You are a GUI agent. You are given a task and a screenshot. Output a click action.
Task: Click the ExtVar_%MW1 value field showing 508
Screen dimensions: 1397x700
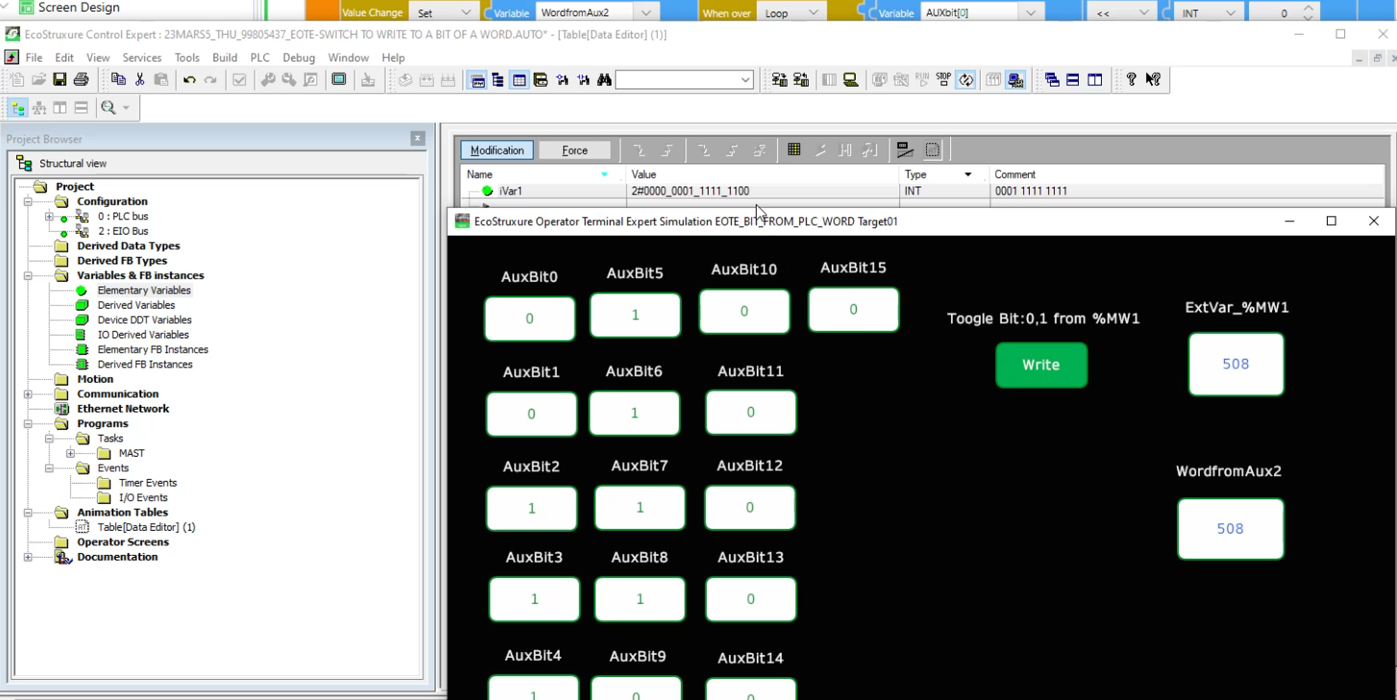(x=1236, y=364)
